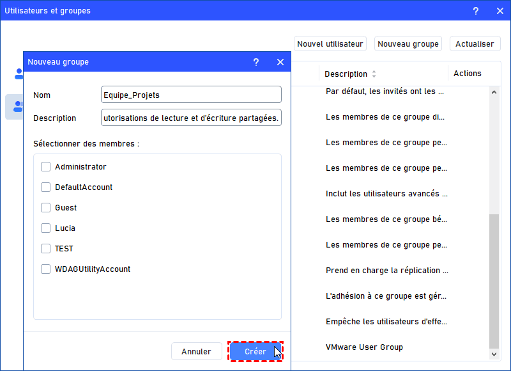Click the Actions column header
This screenshot has height=371, width=511.
click(x=467, y=74)
